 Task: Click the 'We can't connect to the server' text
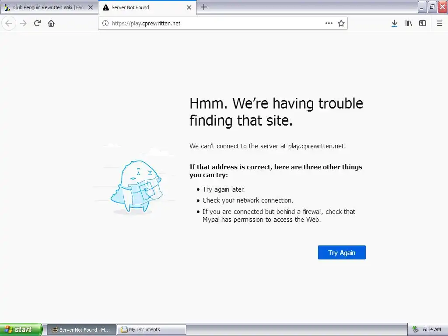pos(267,146)
